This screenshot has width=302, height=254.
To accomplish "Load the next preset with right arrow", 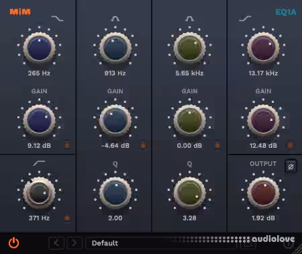I will point(74,243).
